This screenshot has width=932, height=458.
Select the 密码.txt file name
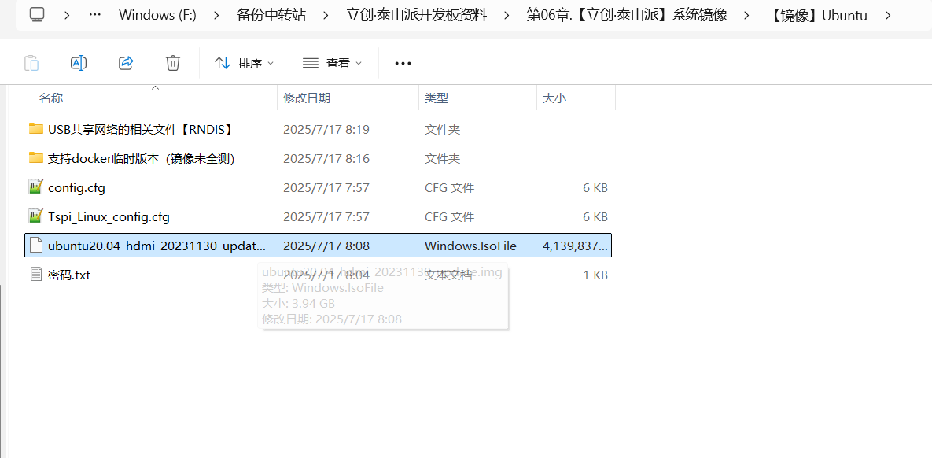pos(69,275)
